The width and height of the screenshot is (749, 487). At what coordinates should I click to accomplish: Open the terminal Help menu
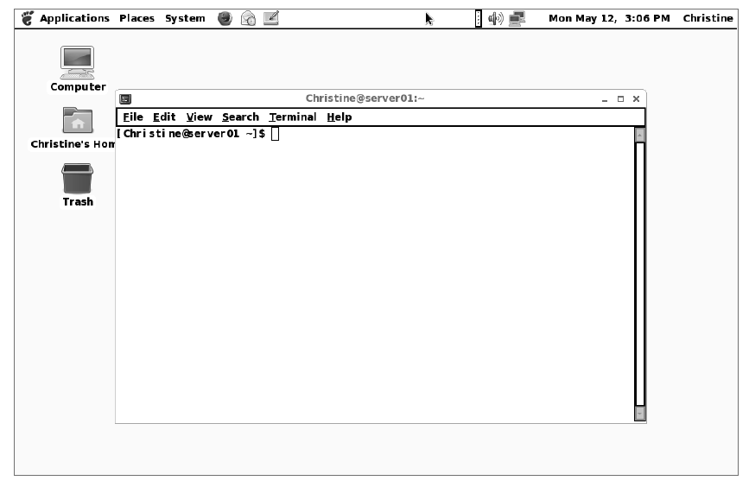pos(340,117)
